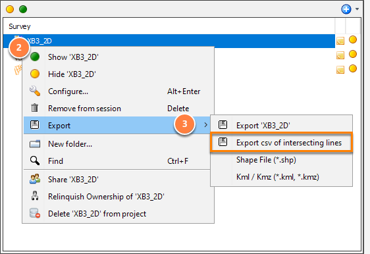Select the XB3_2D survey row
The width and height of the screenshot is (370, 254).
(x=169, y=41)
